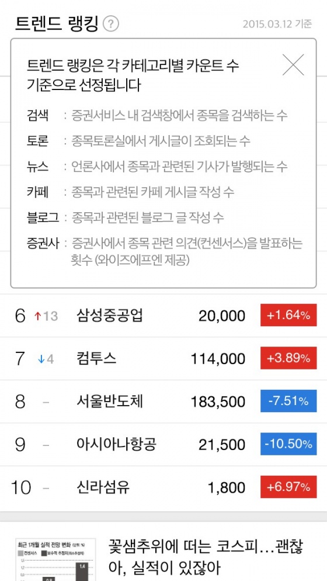Tap the +6.97% red change badge
327x581 pixels.
pyautogui.click(x=288, y=487)
